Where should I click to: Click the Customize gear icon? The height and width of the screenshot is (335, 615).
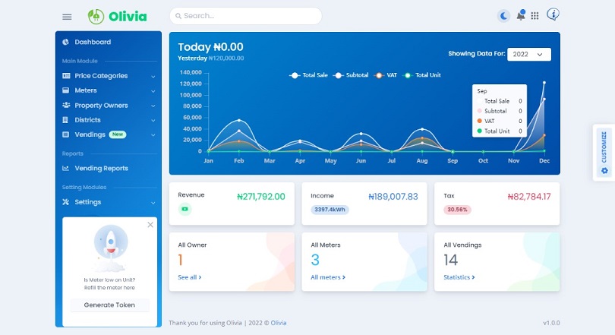pyautogui.click(x=604, y=171)
